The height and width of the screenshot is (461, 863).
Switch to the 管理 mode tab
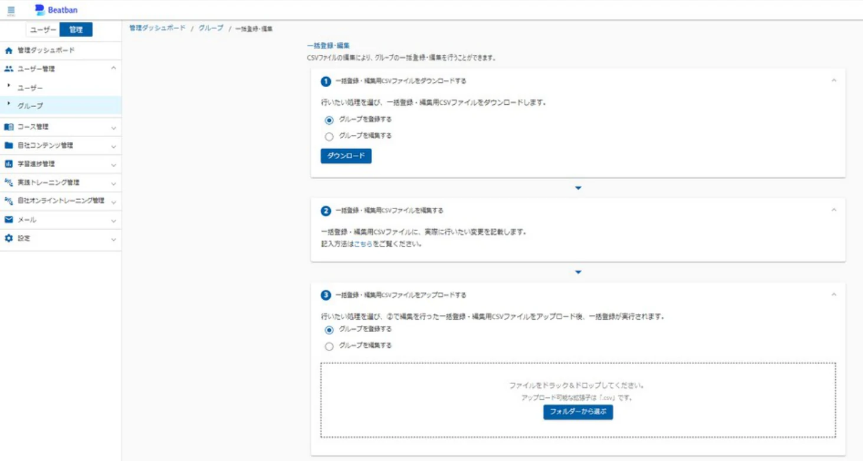(x=76, y=30)
